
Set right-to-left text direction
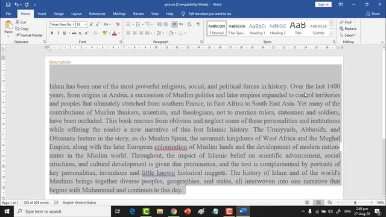(181, 24)
